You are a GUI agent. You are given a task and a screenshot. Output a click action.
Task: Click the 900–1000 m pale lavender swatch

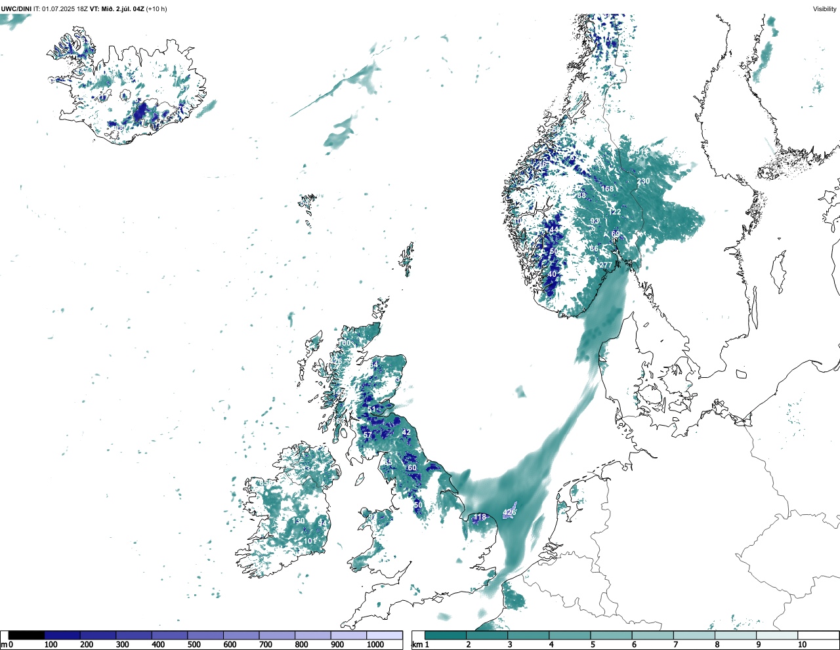point(348,636)
